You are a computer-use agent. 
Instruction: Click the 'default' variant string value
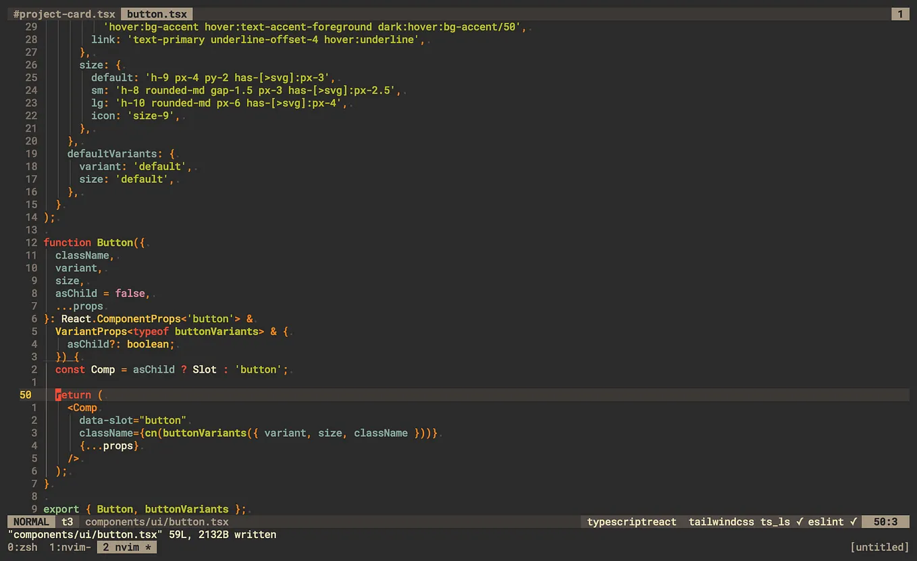(160, 166)
